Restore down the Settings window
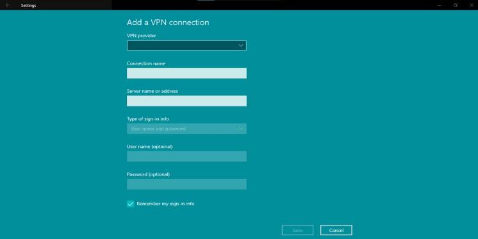This screenshot has height=239, width=478. click(x=456, y=5)
